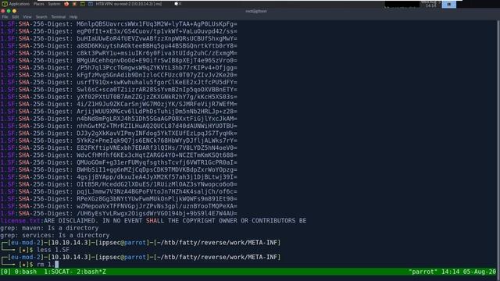Open the Places menu
The width and height of the screenshot is (500, 281).
pos(38,4)
